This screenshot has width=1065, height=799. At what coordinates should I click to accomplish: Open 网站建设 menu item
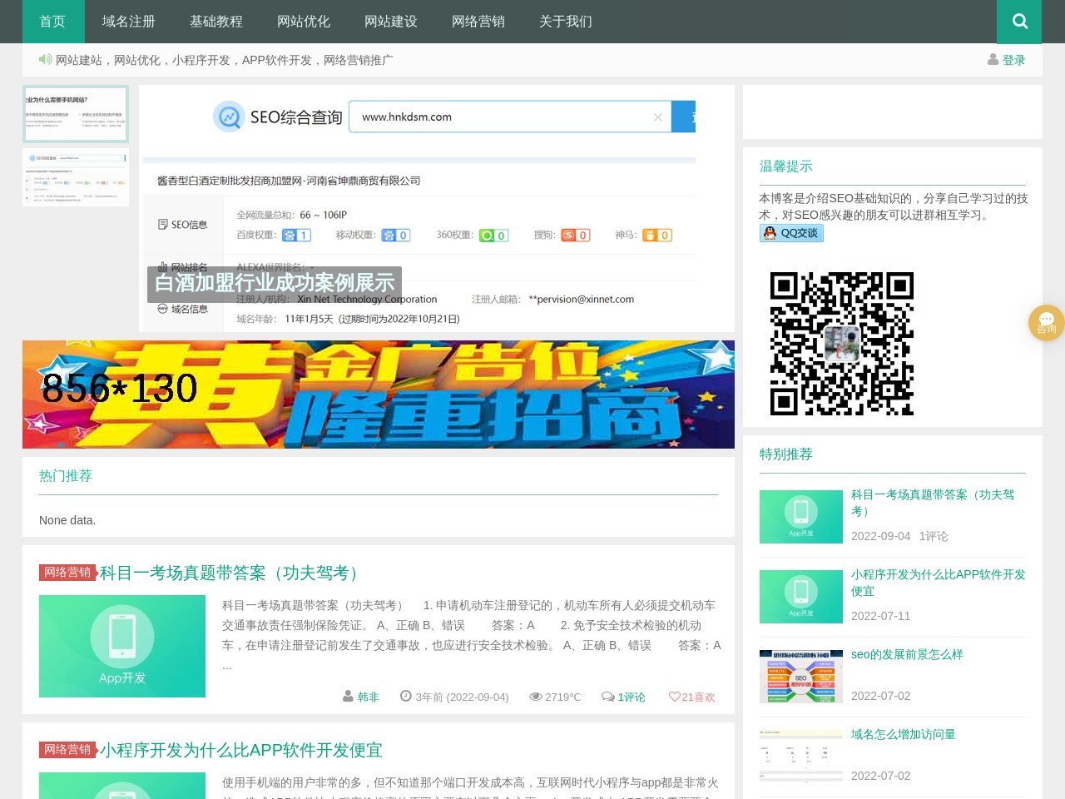click(x=391, y=22)
